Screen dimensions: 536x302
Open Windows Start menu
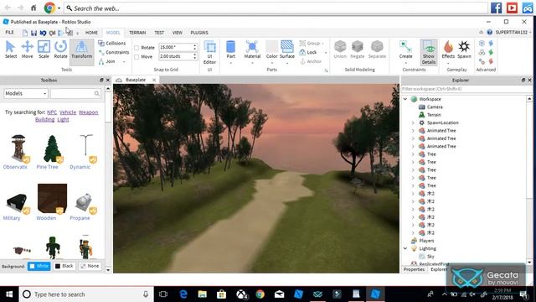pyautogui.click(x=9, y=294)
